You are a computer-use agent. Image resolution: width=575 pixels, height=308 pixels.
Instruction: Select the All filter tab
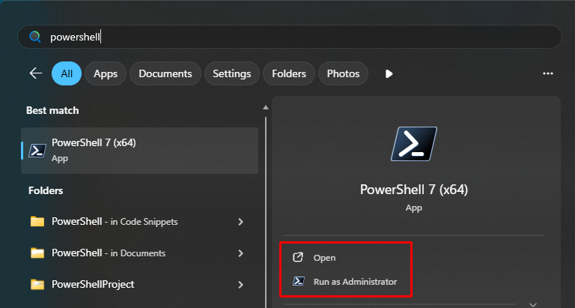(67, 73)
